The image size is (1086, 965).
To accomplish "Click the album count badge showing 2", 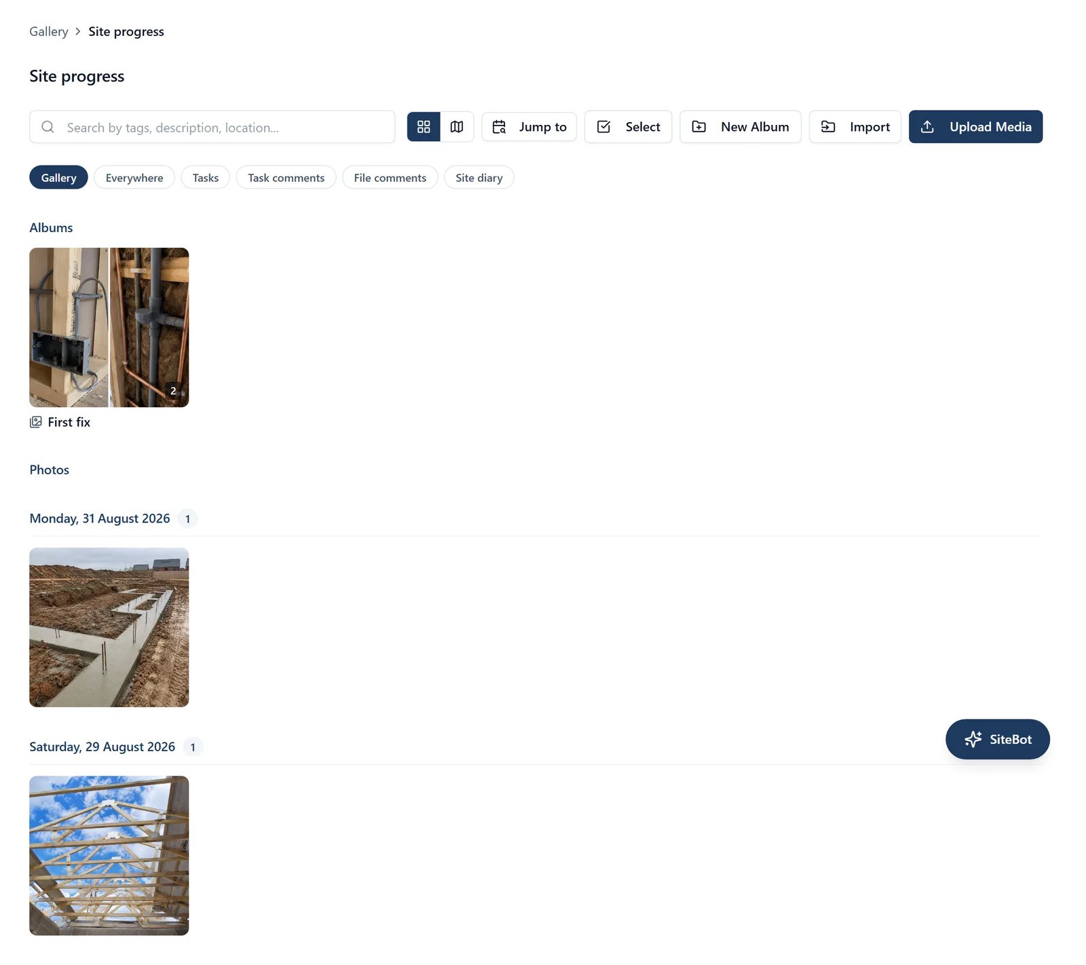I will pyautogui.click(x=173, y=391).
